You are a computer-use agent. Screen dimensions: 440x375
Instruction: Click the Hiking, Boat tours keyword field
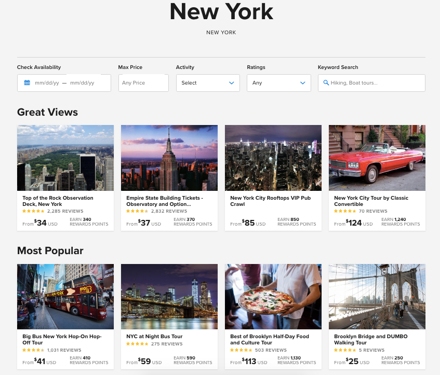click(371, 83)
